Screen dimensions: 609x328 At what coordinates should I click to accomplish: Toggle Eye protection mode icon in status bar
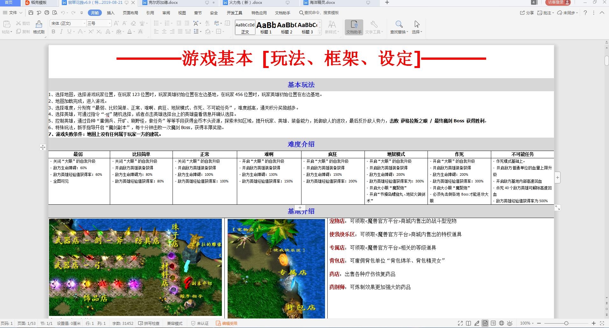pyautogui.click(x=510, y=323)
